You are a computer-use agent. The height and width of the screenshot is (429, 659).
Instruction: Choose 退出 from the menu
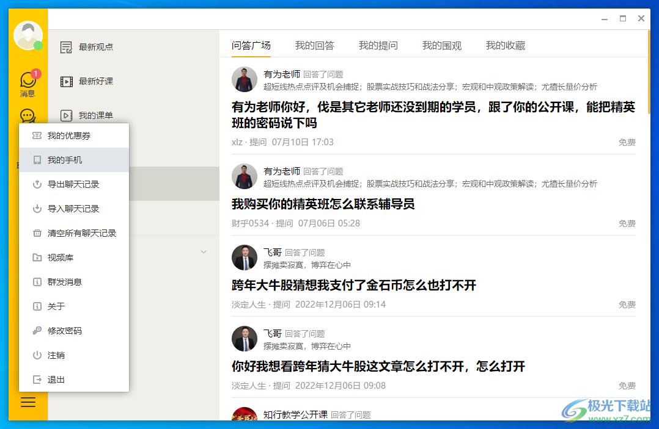pyautogui.click(x=74, y=380)
